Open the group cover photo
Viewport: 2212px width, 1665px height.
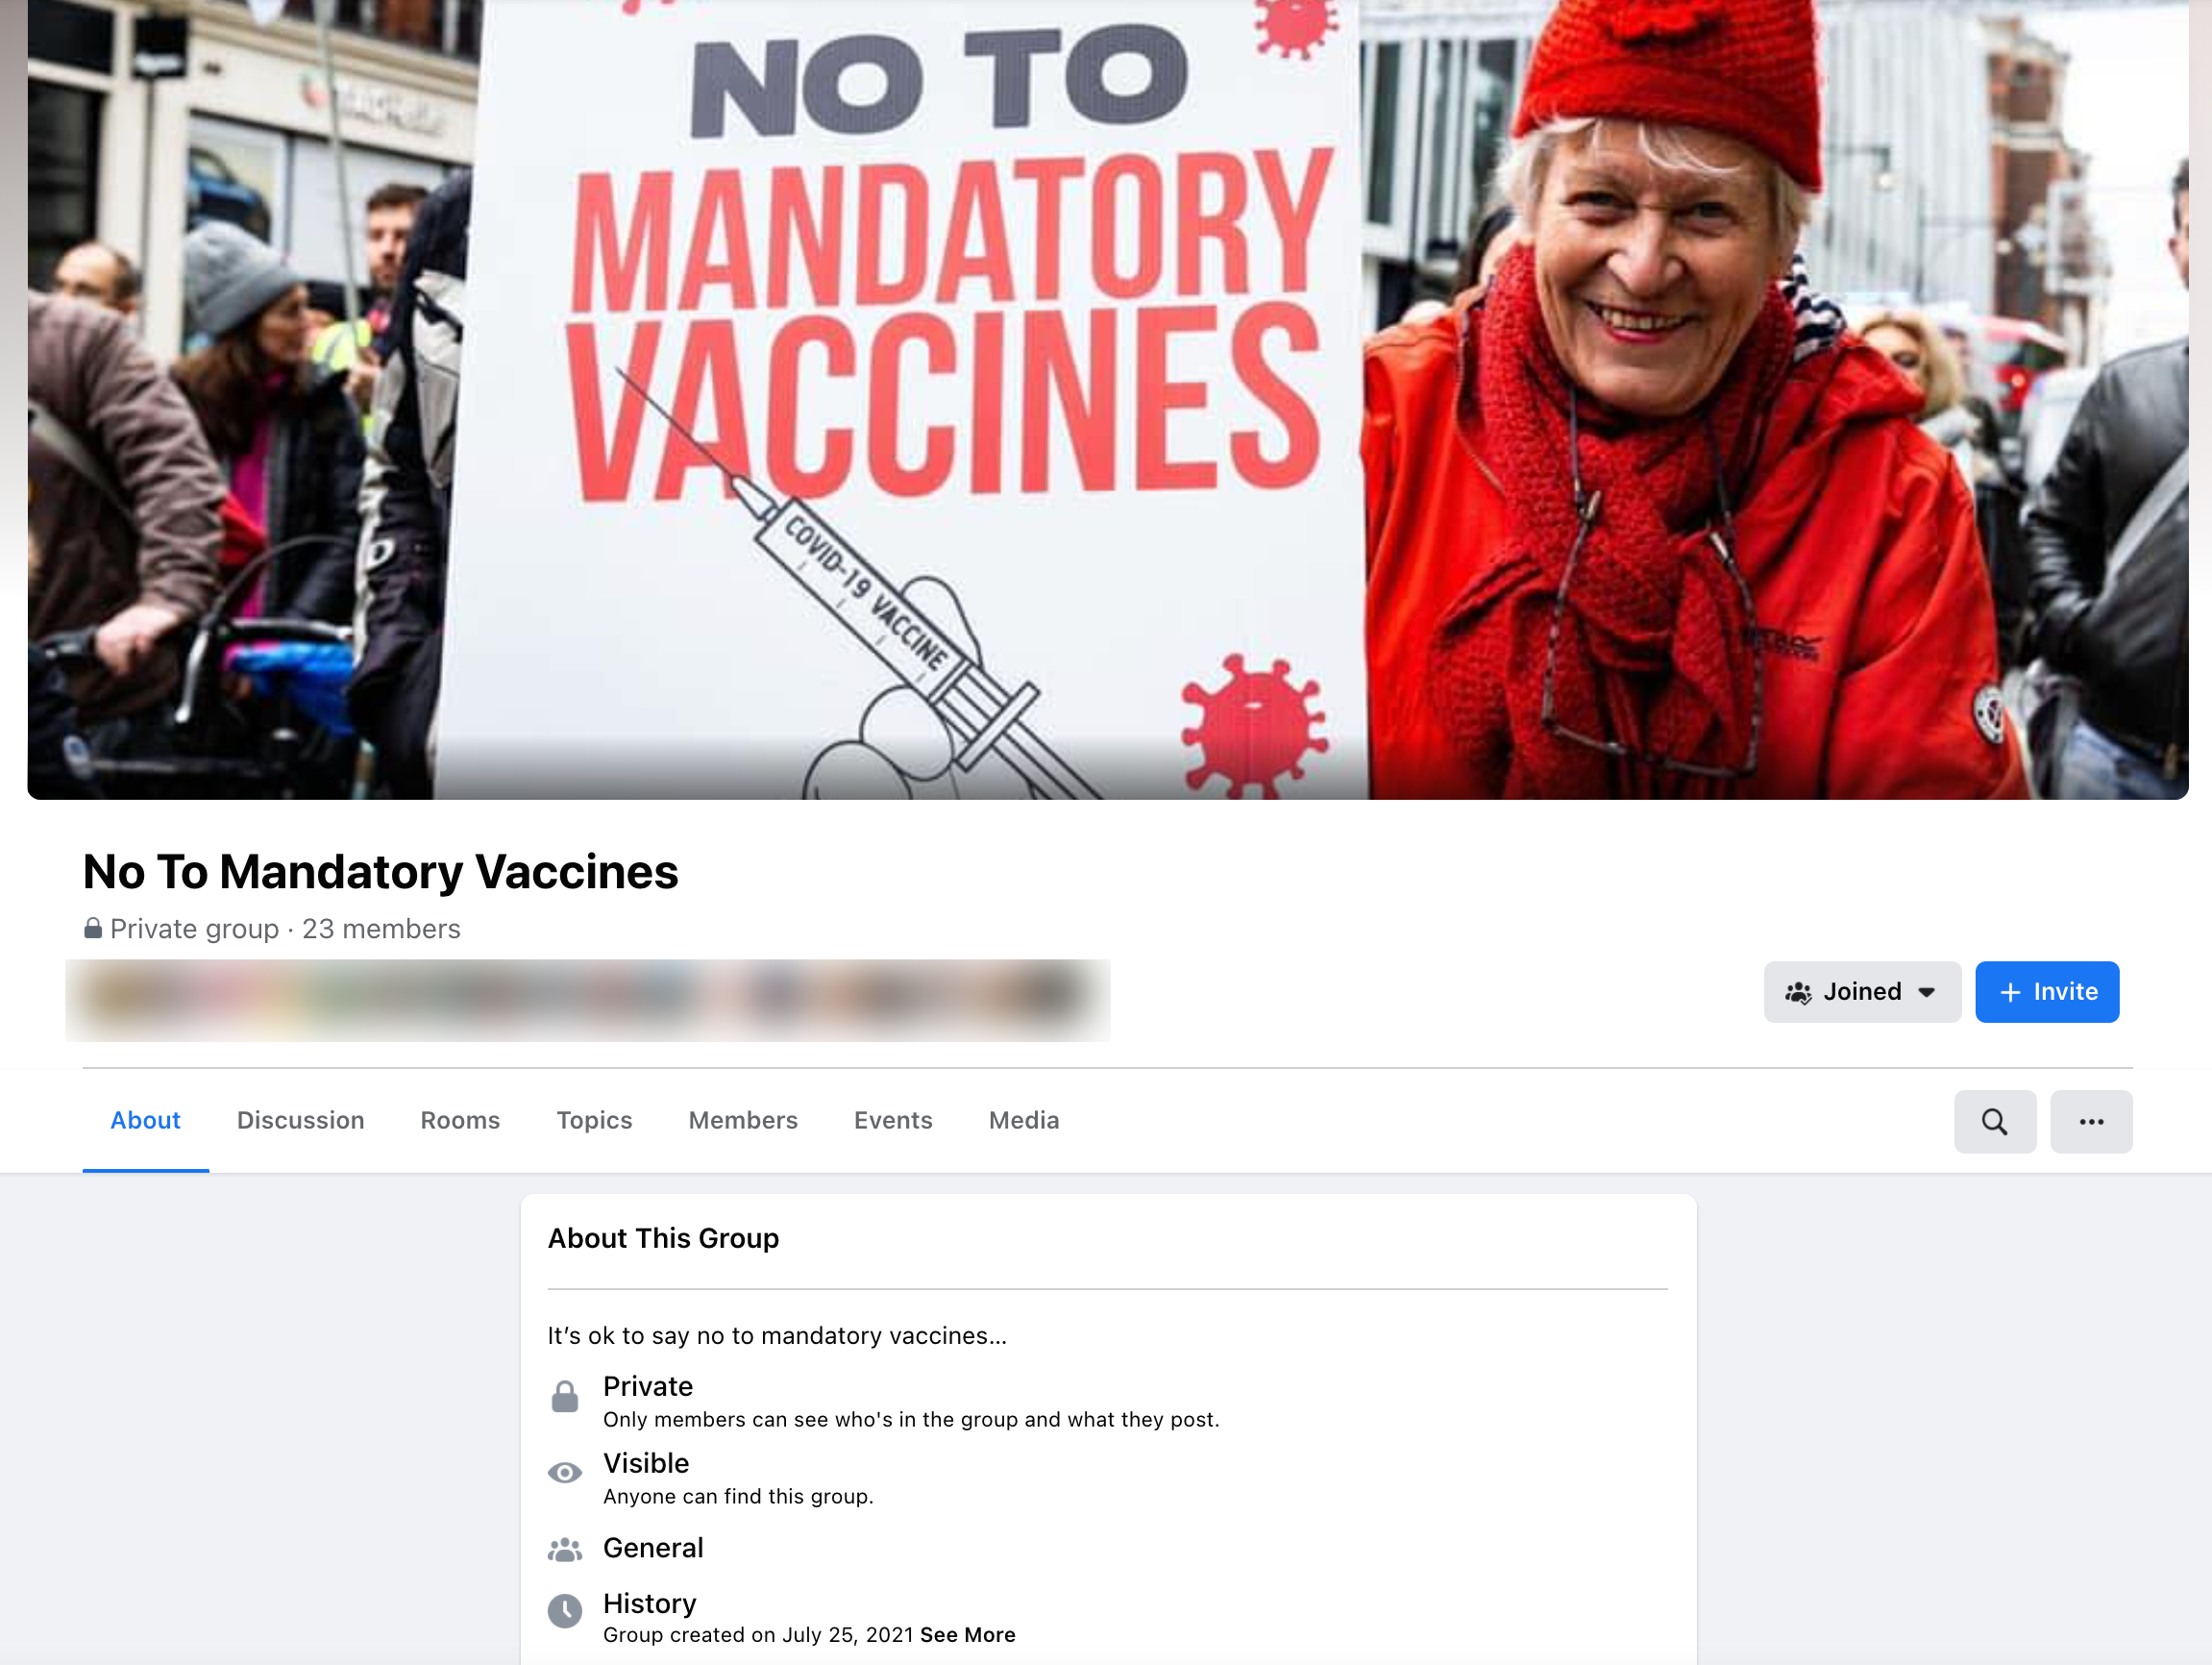(1108, 399)
